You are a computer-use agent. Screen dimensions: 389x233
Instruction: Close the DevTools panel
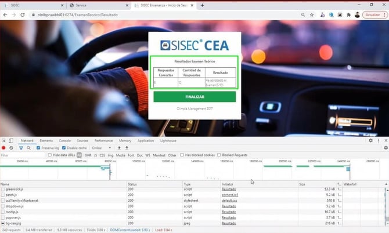(x=386, y=140)
